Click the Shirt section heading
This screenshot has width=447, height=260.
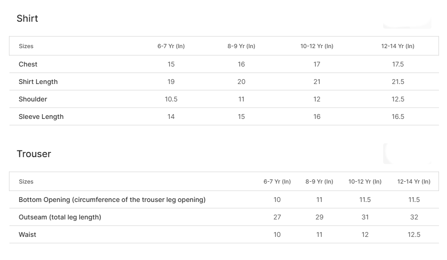point(27,18)
